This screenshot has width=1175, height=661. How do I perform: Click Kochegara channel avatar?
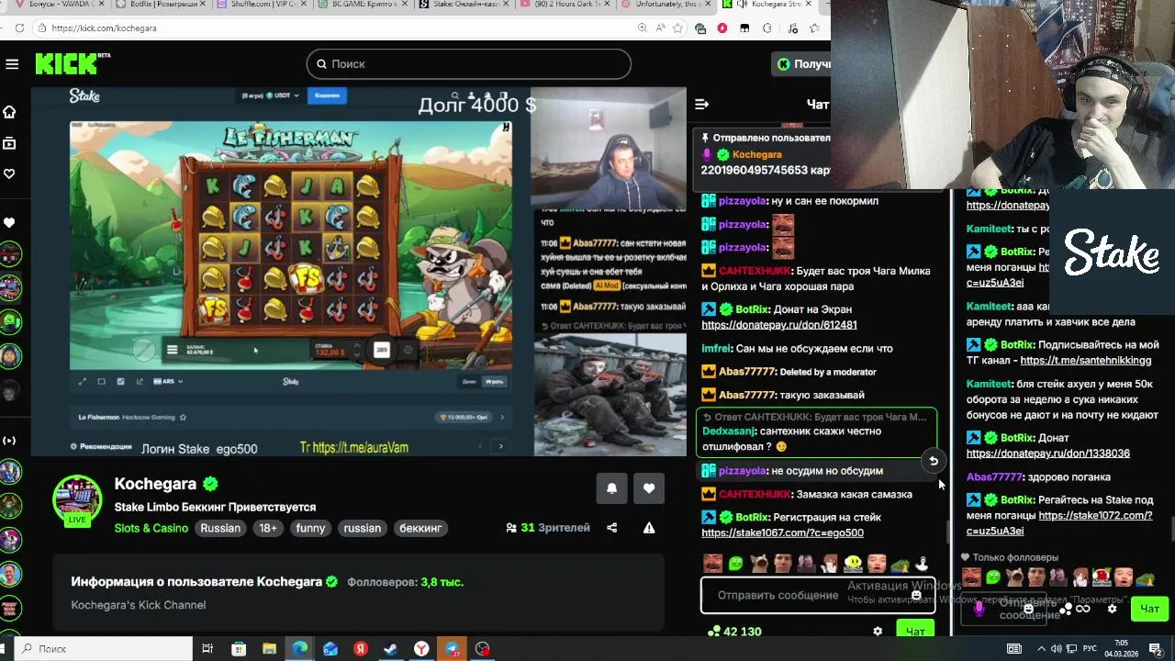tap(77, 500)
